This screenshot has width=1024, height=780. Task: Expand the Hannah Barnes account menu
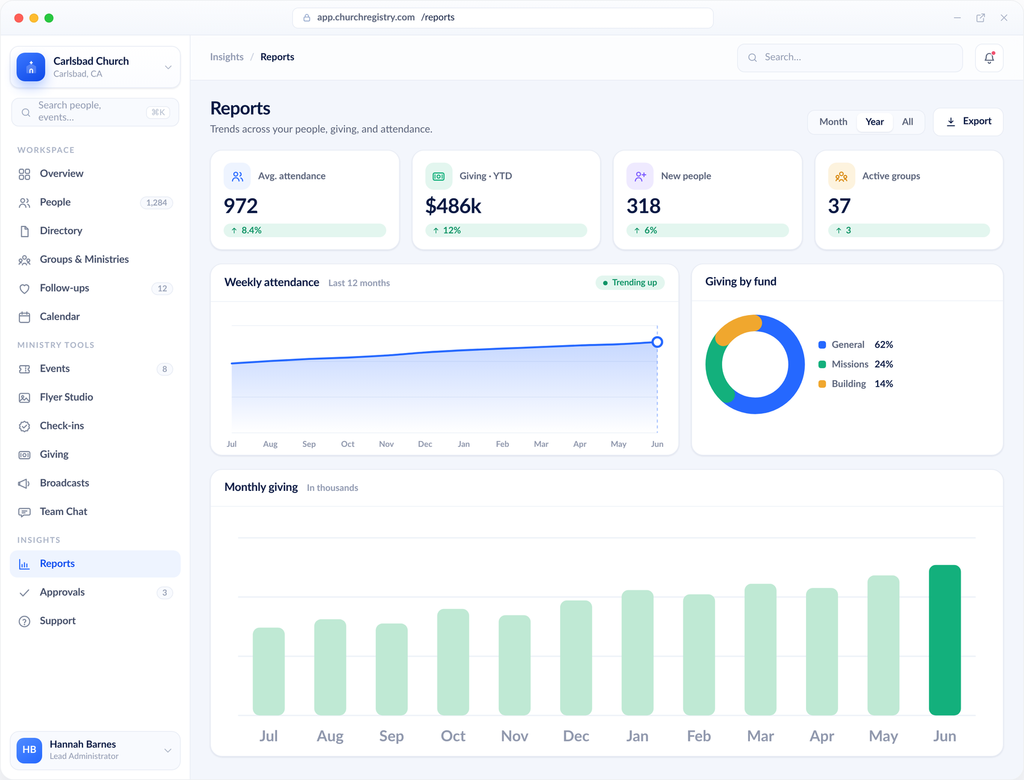[167, 750]
